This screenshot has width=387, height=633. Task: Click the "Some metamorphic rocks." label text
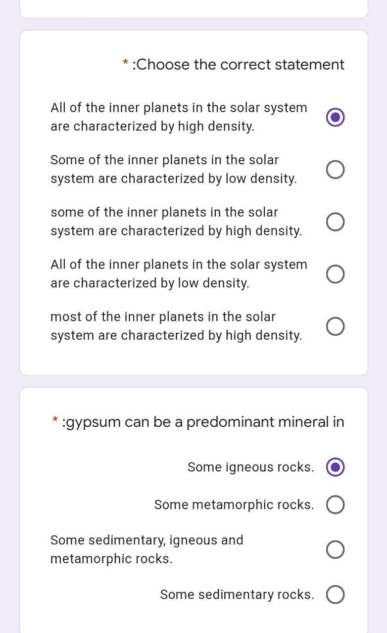click(x=234, y=505)
